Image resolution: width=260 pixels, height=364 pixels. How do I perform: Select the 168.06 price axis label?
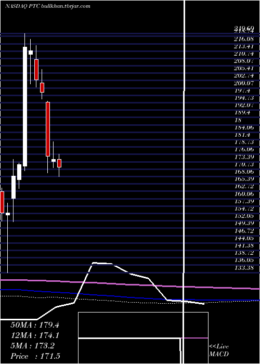[244, 172]
